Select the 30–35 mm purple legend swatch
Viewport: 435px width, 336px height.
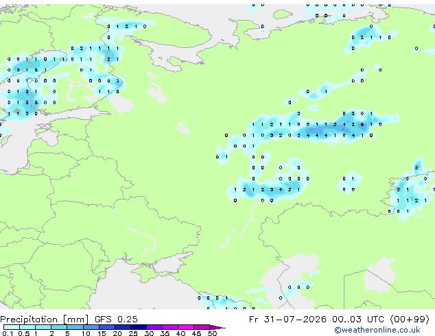click(154, 327)
